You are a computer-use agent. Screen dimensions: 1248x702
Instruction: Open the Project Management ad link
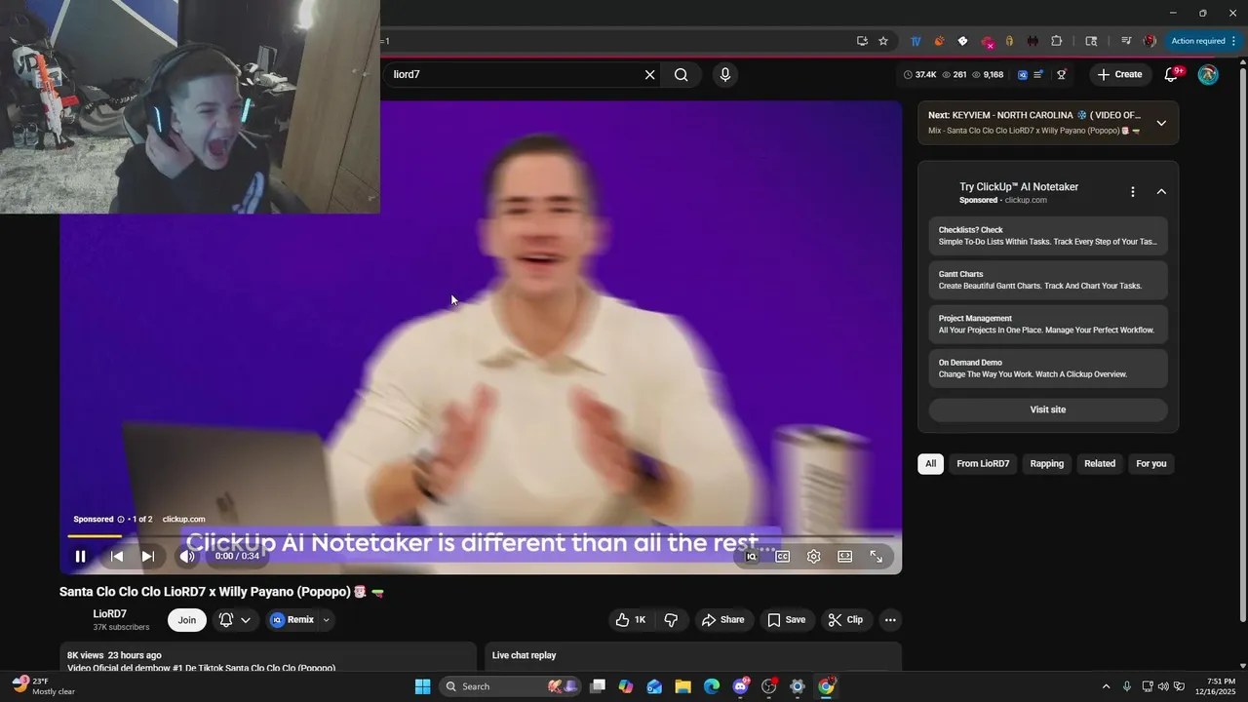pyautogui.click(x=1048, y=325)
